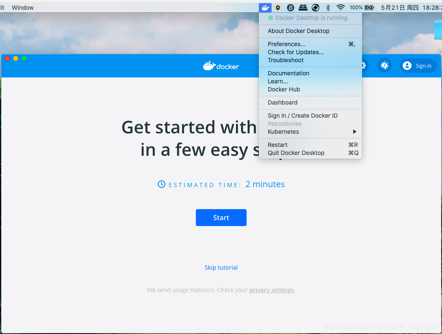Image resolution: width=442 pixels, height=334 pixels.
Task: Click the blue Start button
Action: pyautogui.click(x=221, y=218)
